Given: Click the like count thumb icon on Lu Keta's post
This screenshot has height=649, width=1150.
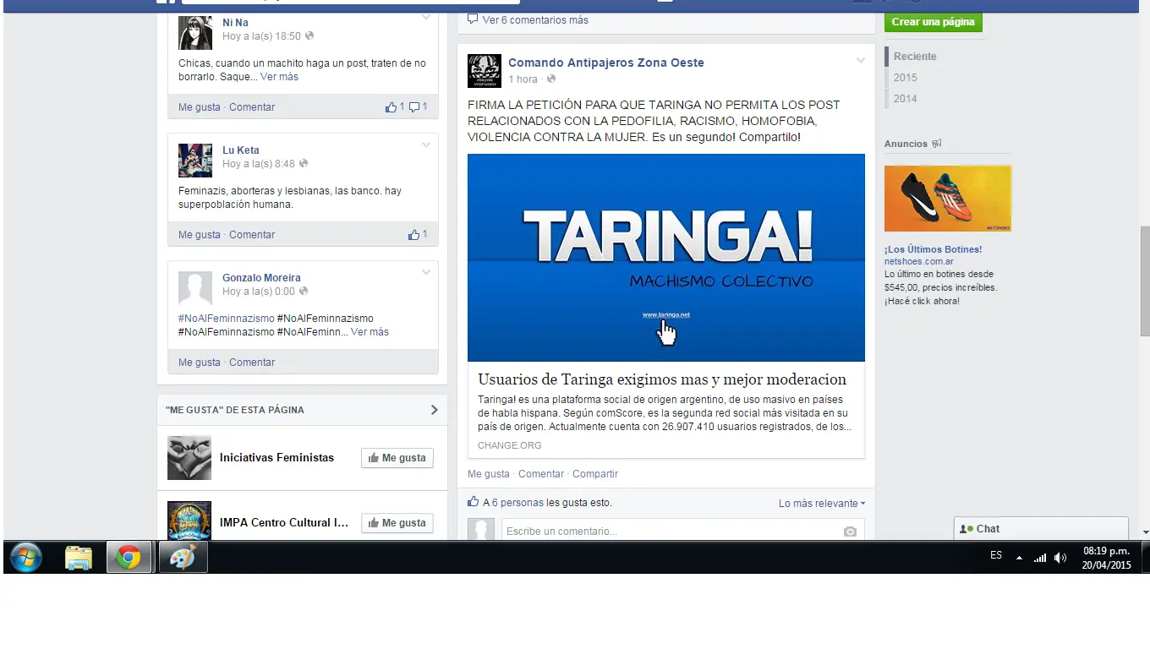Looking at the screenshot, I should coord(414,235).
